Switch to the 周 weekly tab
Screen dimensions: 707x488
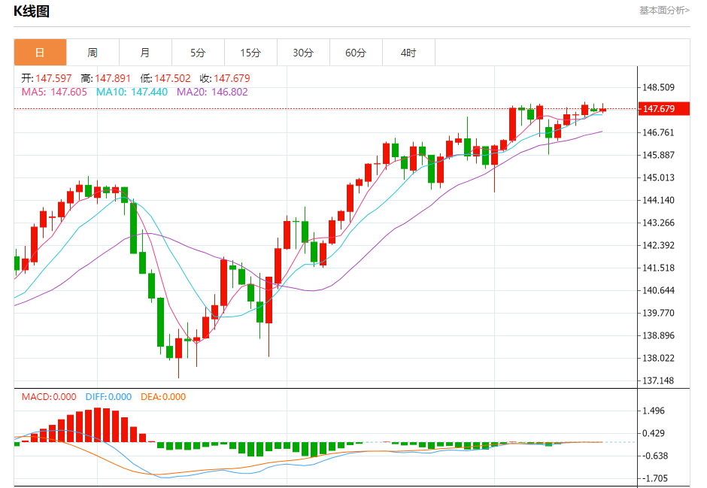93,53
